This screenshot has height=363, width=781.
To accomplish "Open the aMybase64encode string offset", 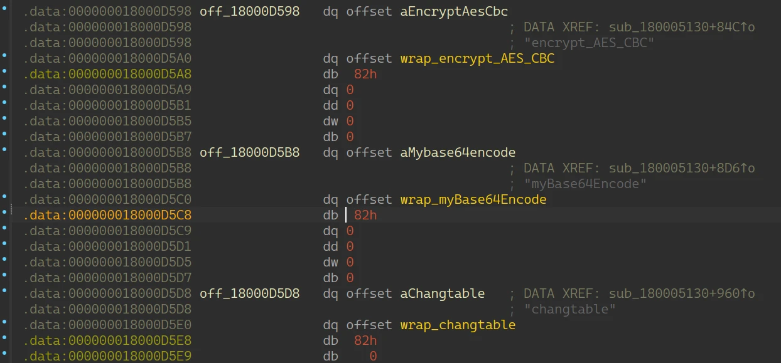I will (458, 152).
